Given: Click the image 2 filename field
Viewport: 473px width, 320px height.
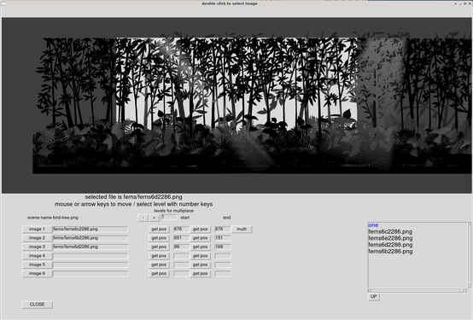Looking at the screenshot, I should click(x=91, y=238).
